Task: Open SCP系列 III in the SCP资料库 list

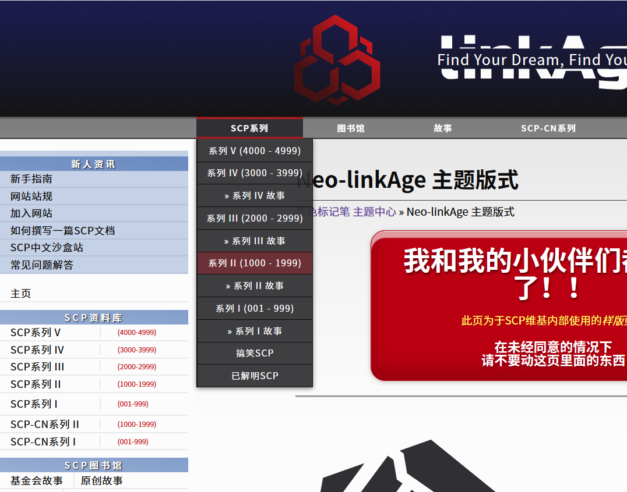Action: click(35, 366)
